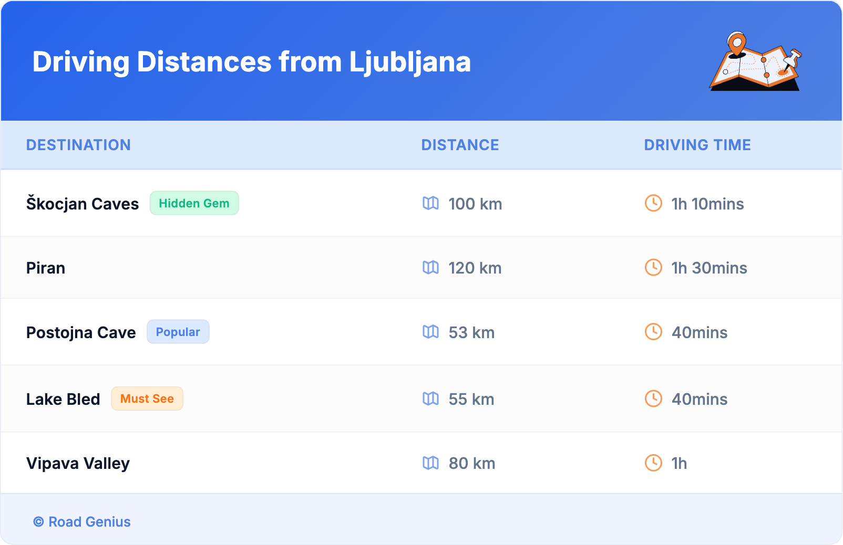This screenshot has width=843, height=545.
Task: Click the map illustration with location pins
Action: coord(756,62)
